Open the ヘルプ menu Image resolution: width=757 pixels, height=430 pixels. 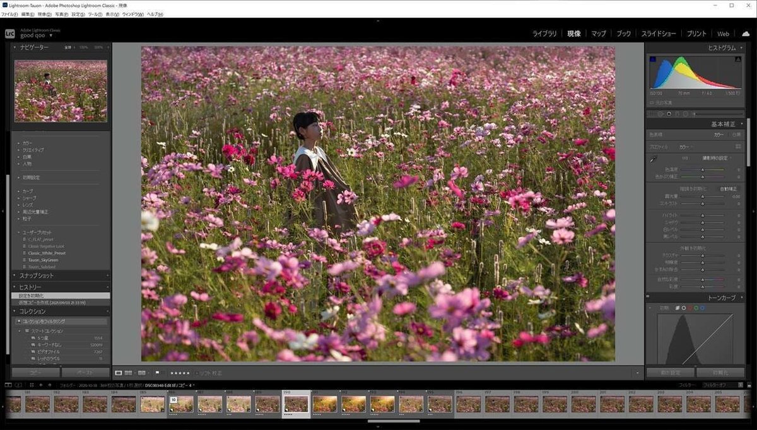pos(155,14)
